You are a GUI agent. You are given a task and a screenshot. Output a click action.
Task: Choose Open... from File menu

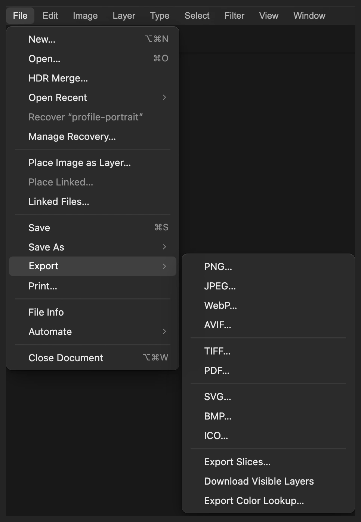tap(93, 59)
